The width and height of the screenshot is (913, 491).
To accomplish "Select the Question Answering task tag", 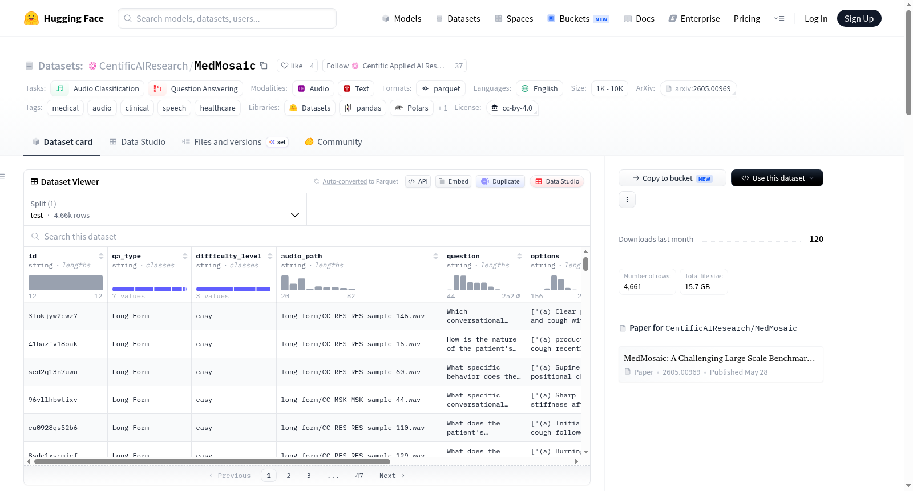I will [x=196, y=88].
